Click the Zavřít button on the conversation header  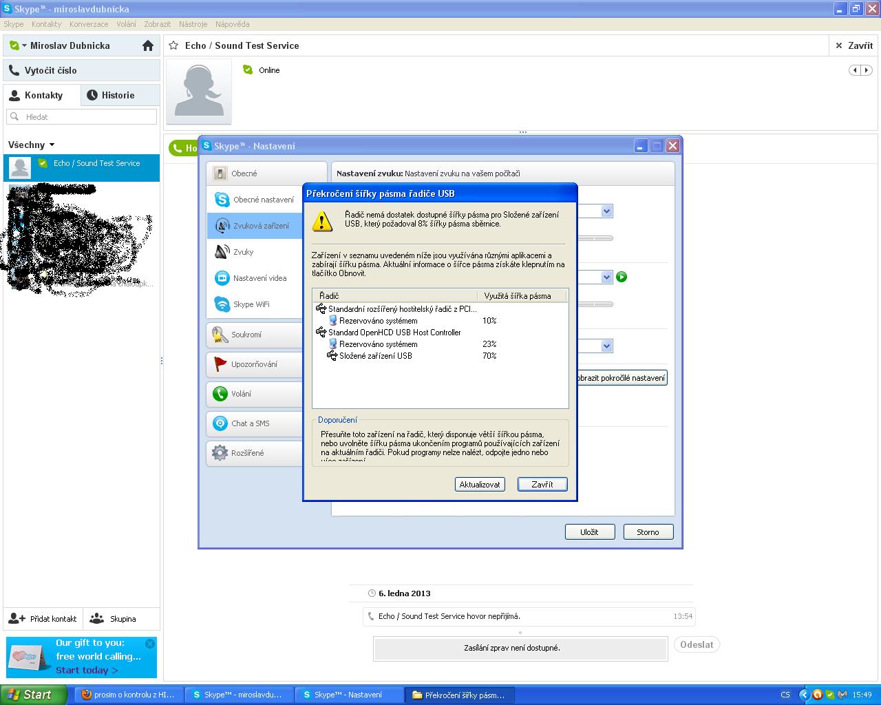click(x=853, y=45)
